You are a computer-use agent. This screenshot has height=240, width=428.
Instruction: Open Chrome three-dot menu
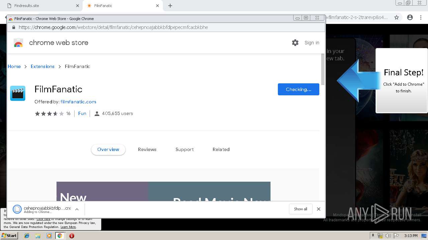421,17
